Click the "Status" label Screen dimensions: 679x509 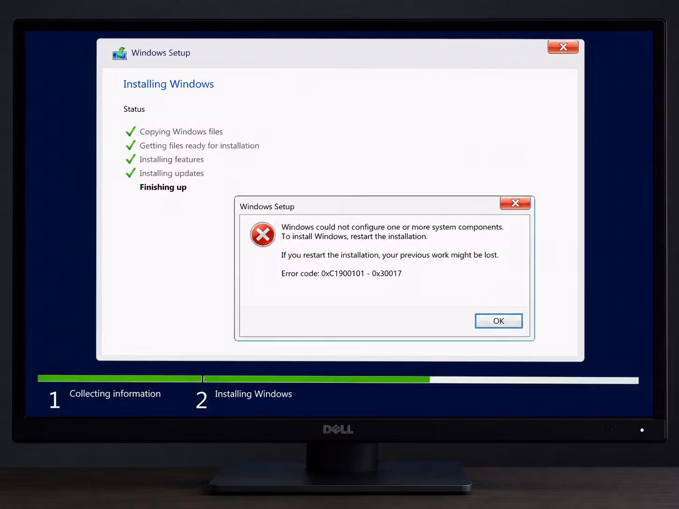point(134,109)
